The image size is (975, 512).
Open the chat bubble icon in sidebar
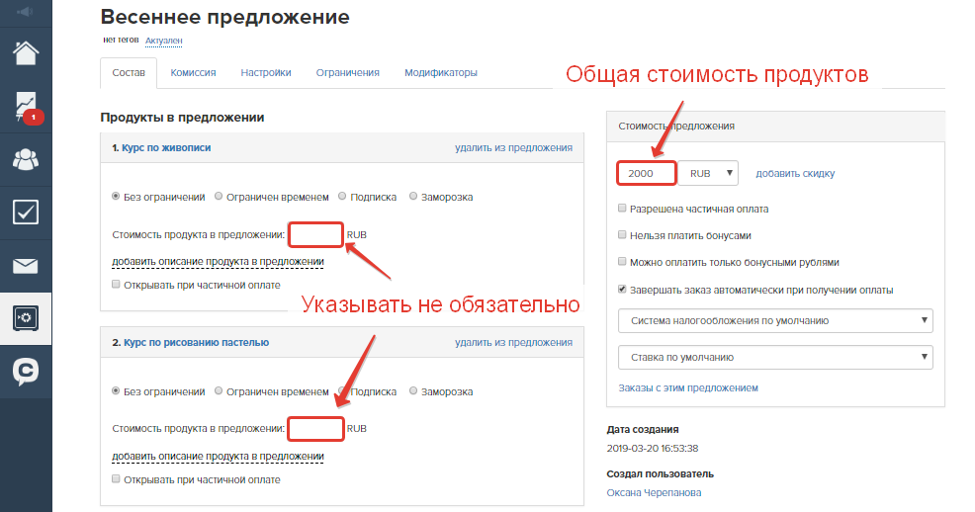[x=26, y=373]
